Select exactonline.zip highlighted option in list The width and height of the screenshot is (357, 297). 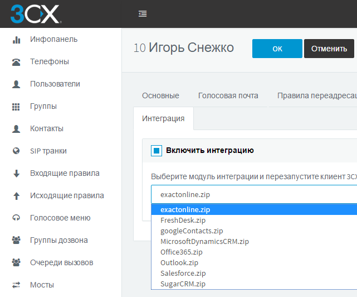(x=254, y=209)
